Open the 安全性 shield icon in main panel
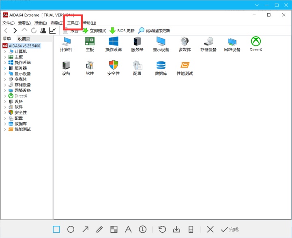Viewport: 292px width, 238px height. [114, 68]
